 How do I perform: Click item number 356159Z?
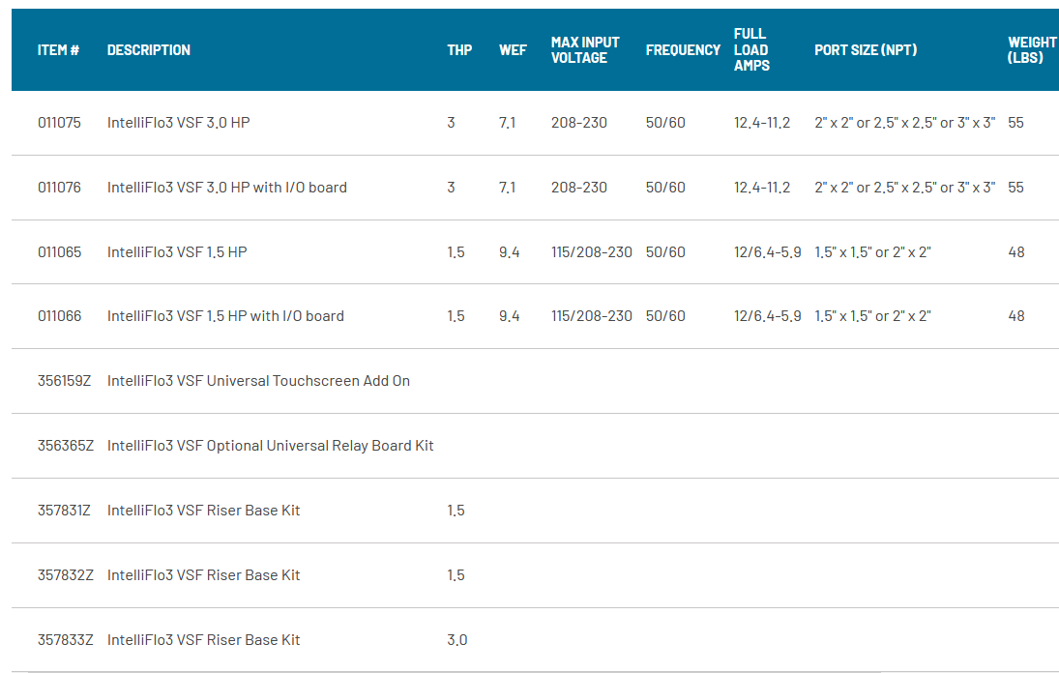coord(65,381)
